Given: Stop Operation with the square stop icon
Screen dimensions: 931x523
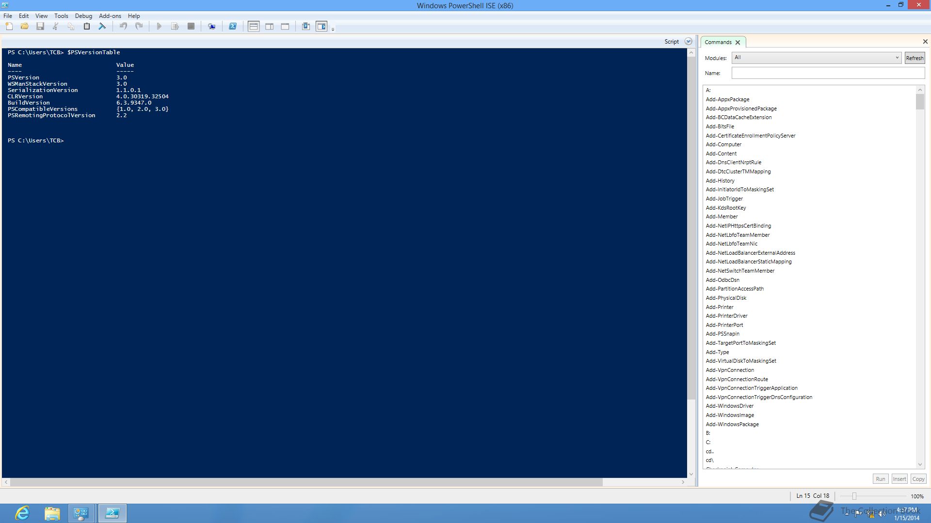Looking at the screenshot, I should point(191,26).
